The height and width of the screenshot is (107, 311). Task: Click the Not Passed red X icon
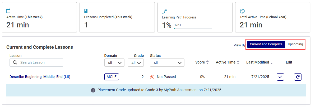click(152, 77)
